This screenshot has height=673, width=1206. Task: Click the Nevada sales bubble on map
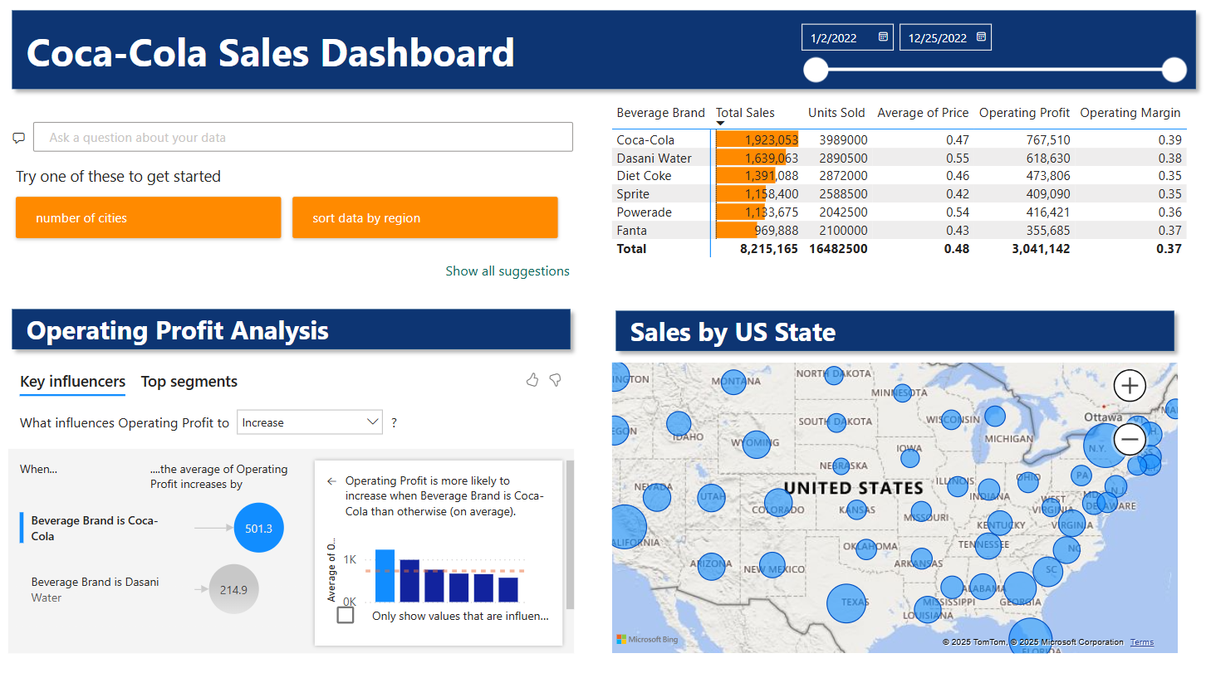pos(656,498)
